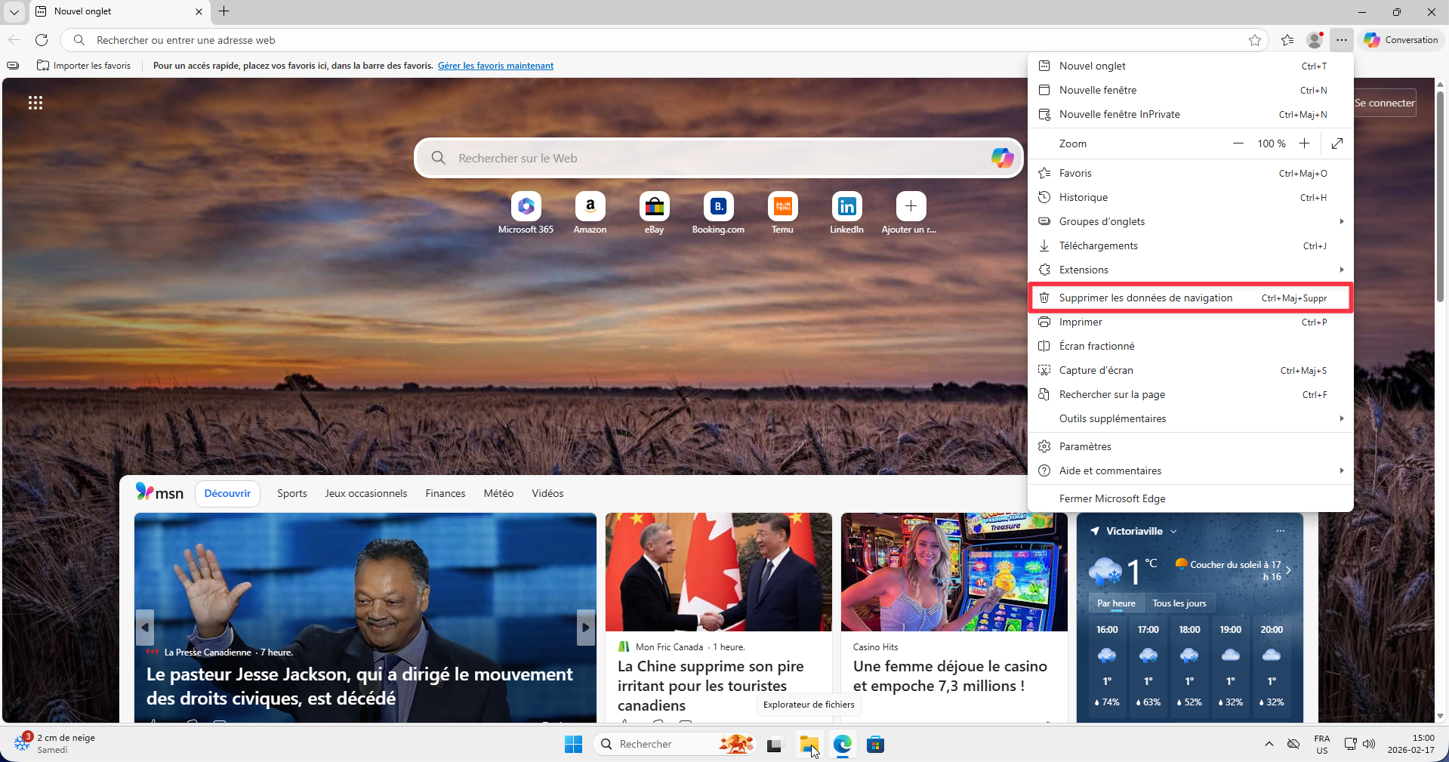The width and height of the screenshot is (1449, 762).
Task: Open Téléchargements menu entry
Action: click(x=1191, y=245)
